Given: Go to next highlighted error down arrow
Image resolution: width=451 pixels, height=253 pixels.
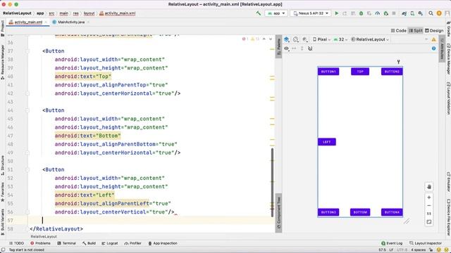Looking at the screenshot, I should tap(271, 39).
